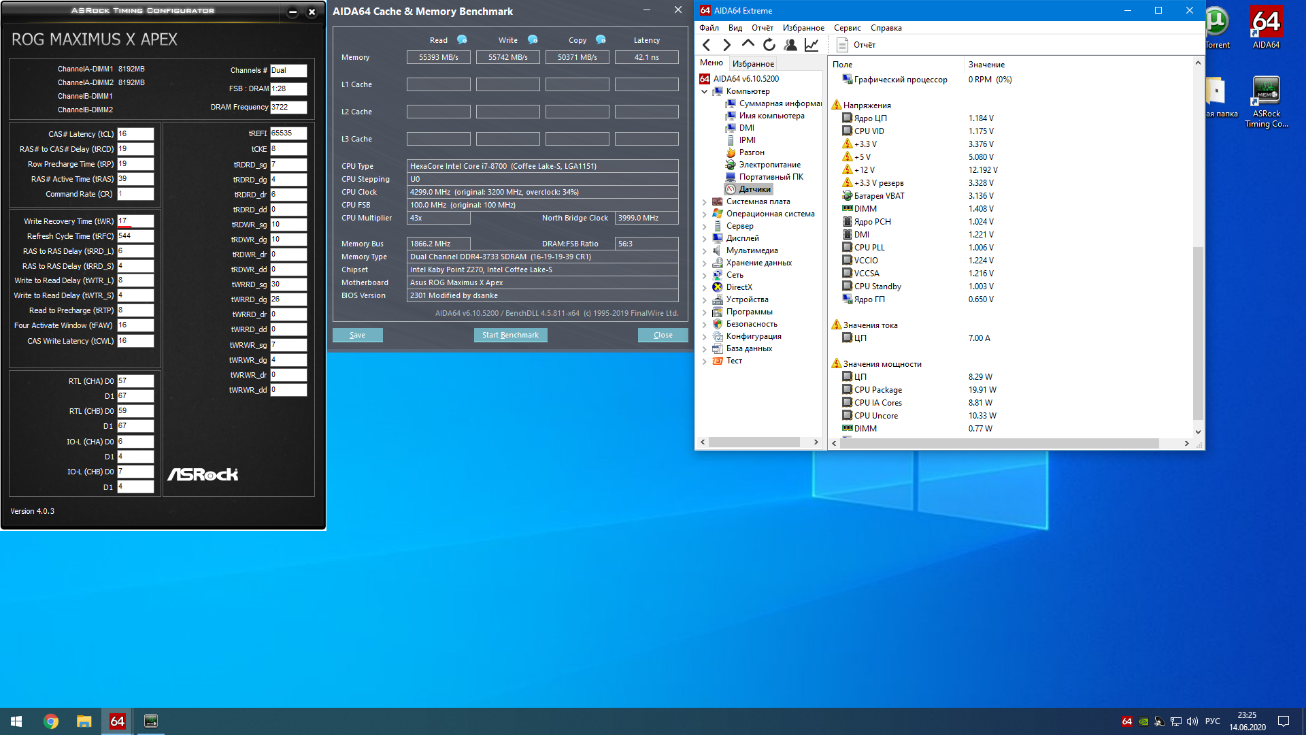Open Chrome from the taskbar
Viewport: 1306px width, 735px height.
pyautogui.click(x=51, y=721)
